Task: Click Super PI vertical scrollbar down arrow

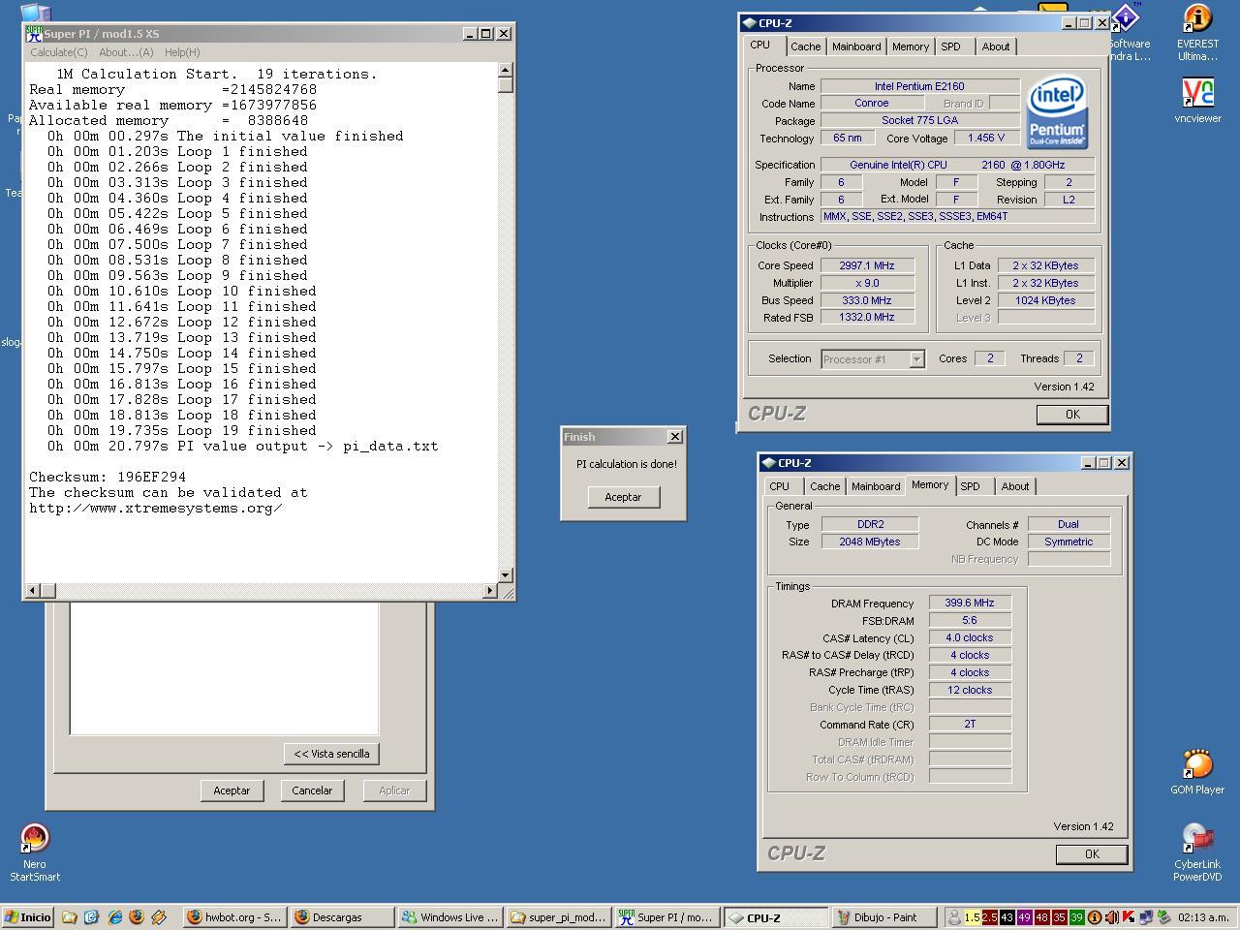Action: tap(505, 575)
